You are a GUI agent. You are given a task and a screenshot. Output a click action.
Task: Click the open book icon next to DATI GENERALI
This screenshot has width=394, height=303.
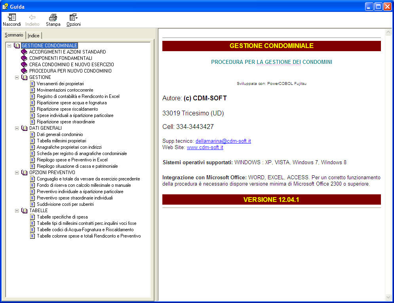25,128
